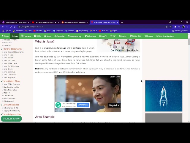Open the extensions puzzle icon
Viewport: 190px width, 143px height.
tap(175, 27)
